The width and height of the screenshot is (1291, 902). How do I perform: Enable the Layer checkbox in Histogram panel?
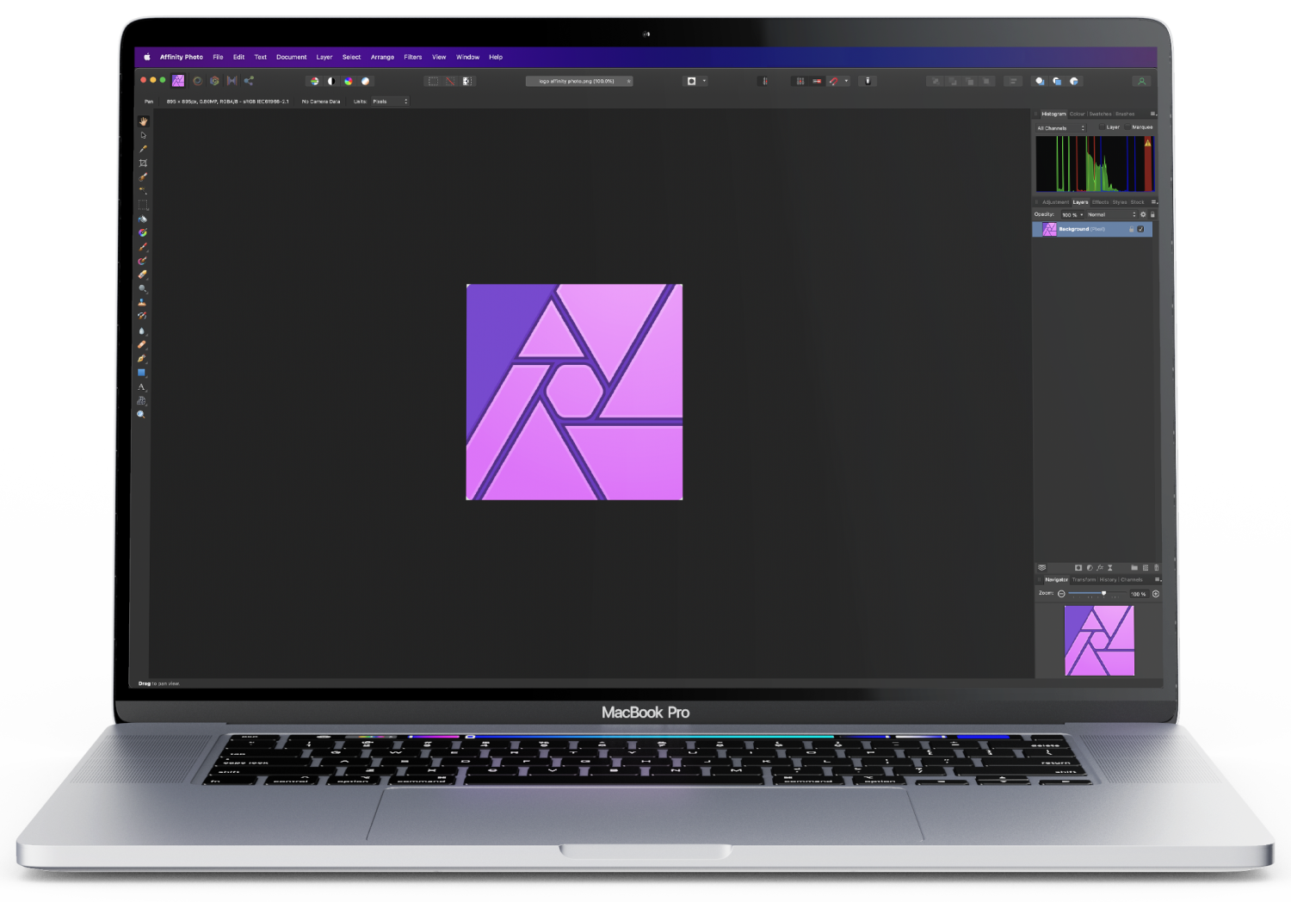tap(1102, 127)
